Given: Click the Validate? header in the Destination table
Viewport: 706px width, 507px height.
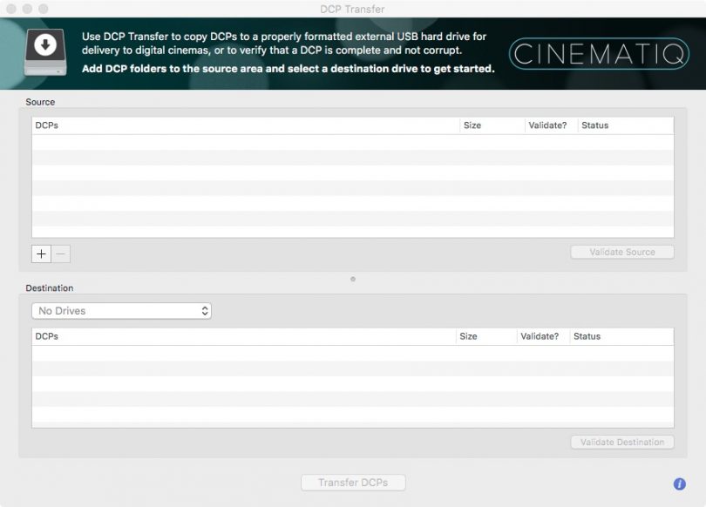Looking at the screenshot, I should point(540,335).
